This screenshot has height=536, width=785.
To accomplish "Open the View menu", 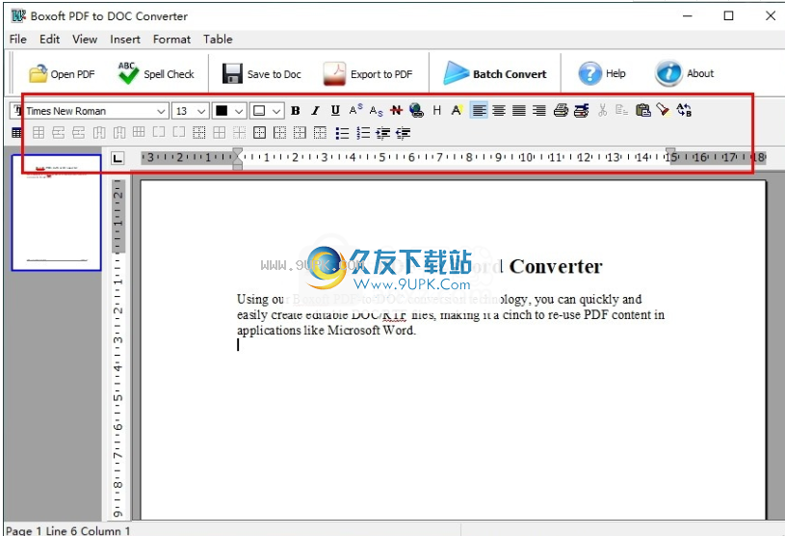I will (x=85, y=40).
